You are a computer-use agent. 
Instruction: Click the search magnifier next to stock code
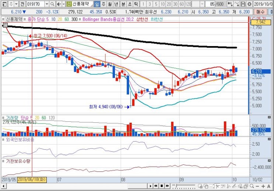click(x=52, y=4)
